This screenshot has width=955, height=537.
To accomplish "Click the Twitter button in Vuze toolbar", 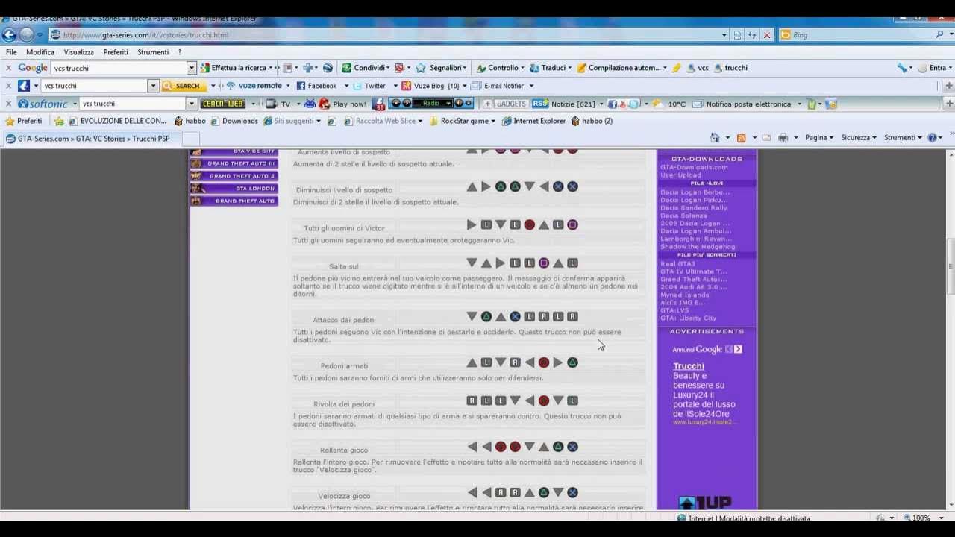I will point(369,86).
